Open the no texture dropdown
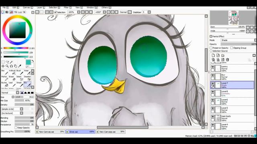The height and width of the screenshot is (144, 257). (21, 113)
